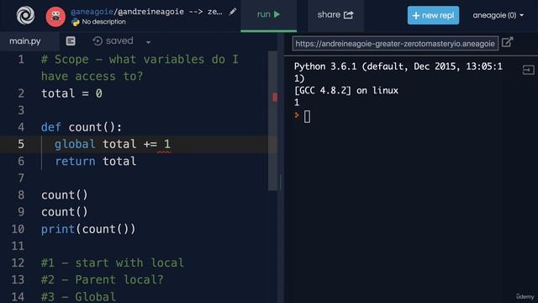The width and height of the screenshot is (538, 303).
Task: Toggle the file sidebar panel icon
Action: point(71,41)
